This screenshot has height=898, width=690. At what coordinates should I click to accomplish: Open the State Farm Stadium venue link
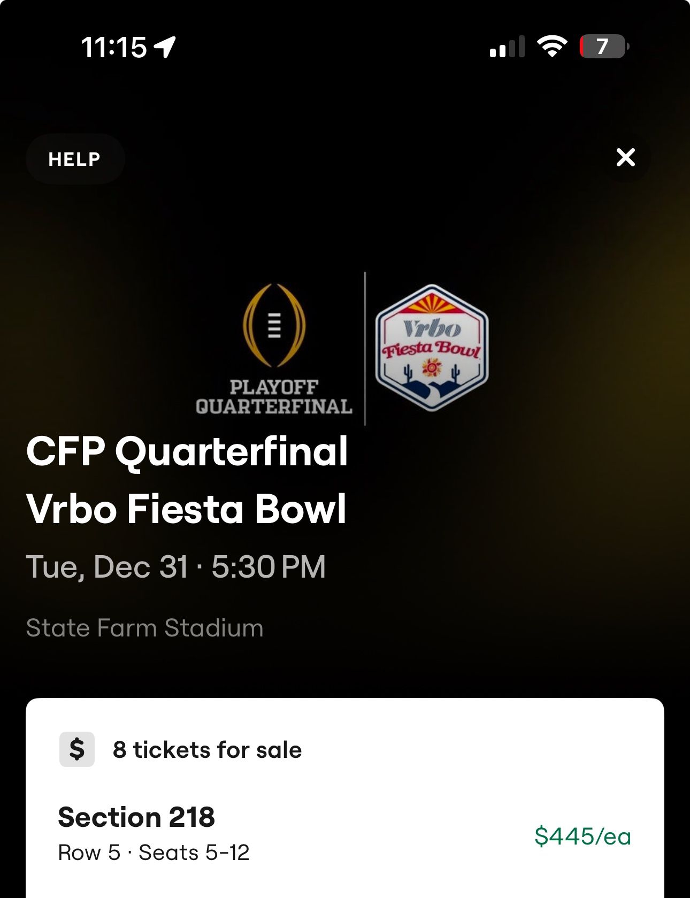point(144,628)
